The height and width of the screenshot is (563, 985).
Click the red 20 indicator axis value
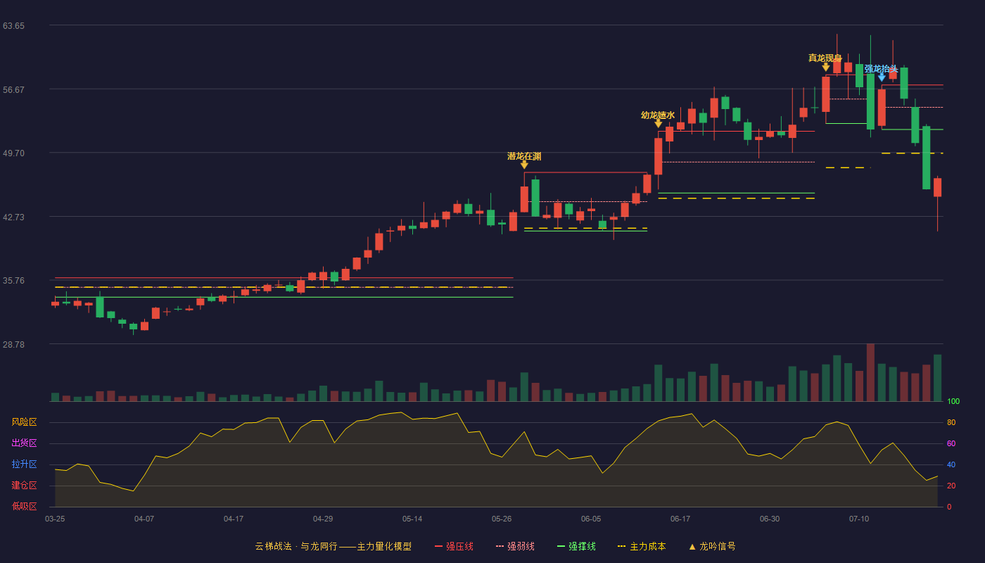(x=951, y=486)
